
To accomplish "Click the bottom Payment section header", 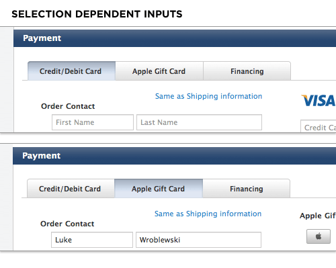I will point(174,156).
